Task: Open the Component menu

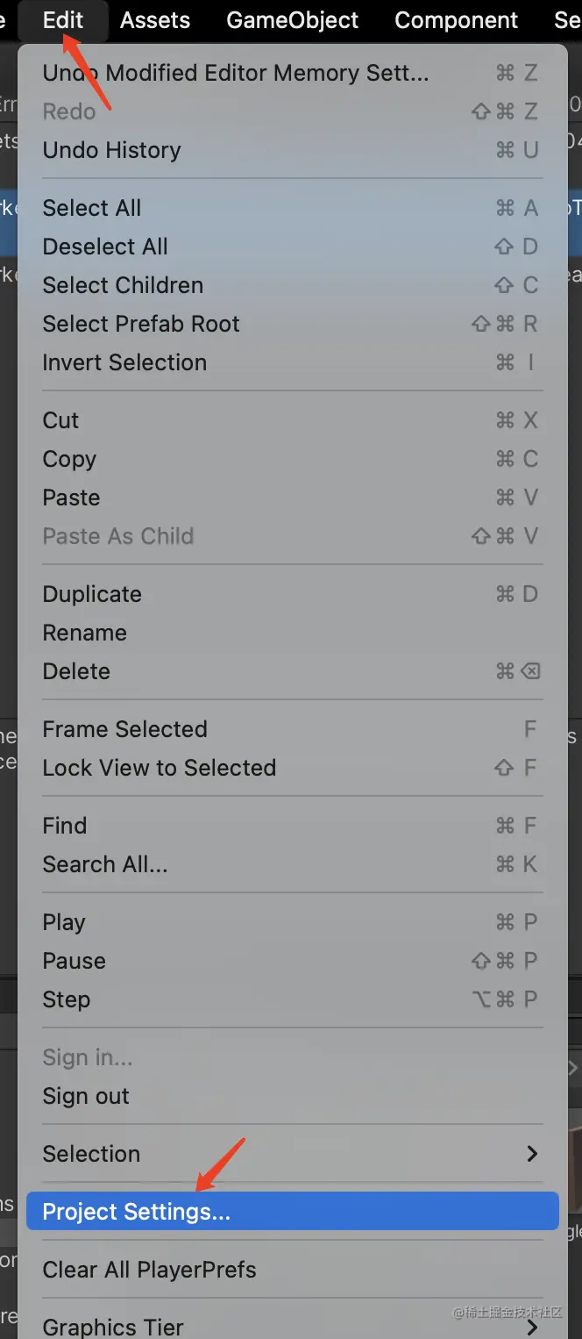Action: pyautogui.click(x=456, y=20)
